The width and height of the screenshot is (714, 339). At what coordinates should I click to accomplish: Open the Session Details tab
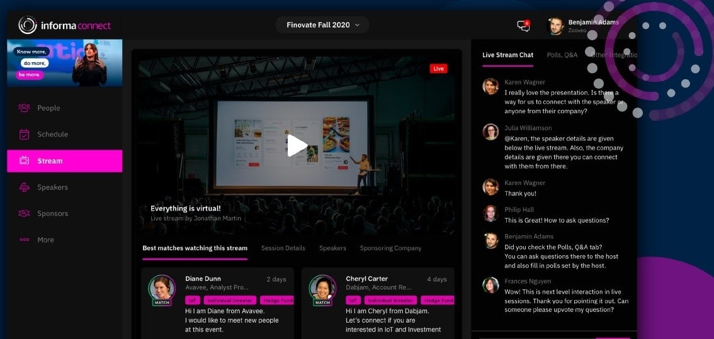tap(283, 248)
